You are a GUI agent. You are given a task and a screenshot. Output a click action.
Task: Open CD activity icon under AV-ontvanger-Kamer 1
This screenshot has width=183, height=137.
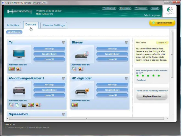click(12, 106)
